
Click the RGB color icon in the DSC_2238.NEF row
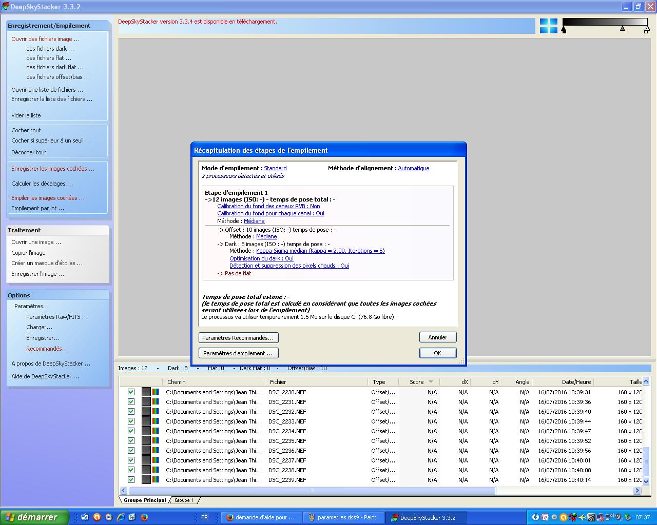point(156,470)
